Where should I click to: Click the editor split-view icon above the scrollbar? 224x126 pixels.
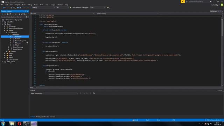[x=222, y=16]
